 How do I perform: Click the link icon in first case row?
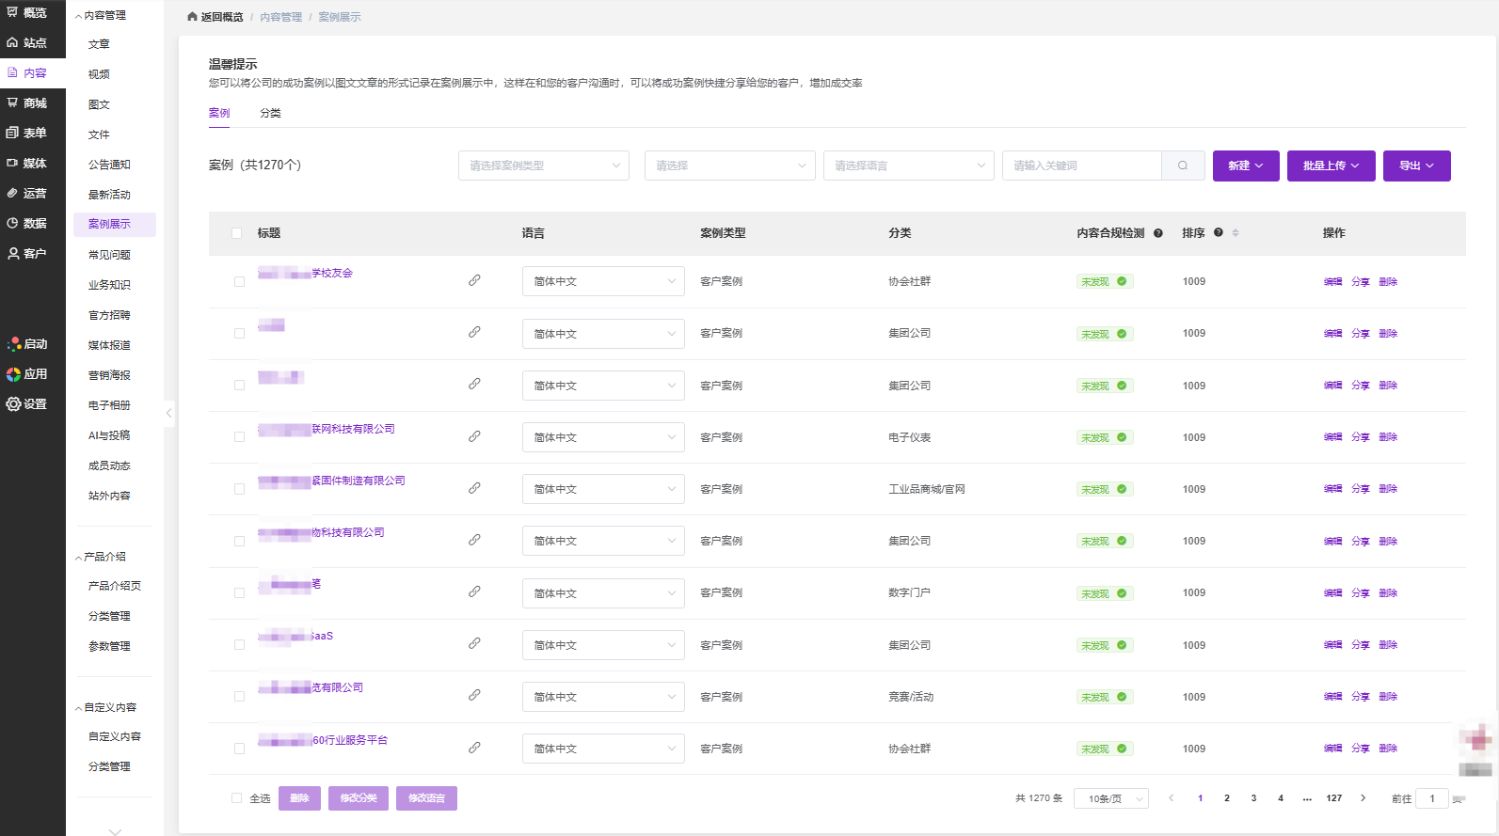click(x=474, y=280)
